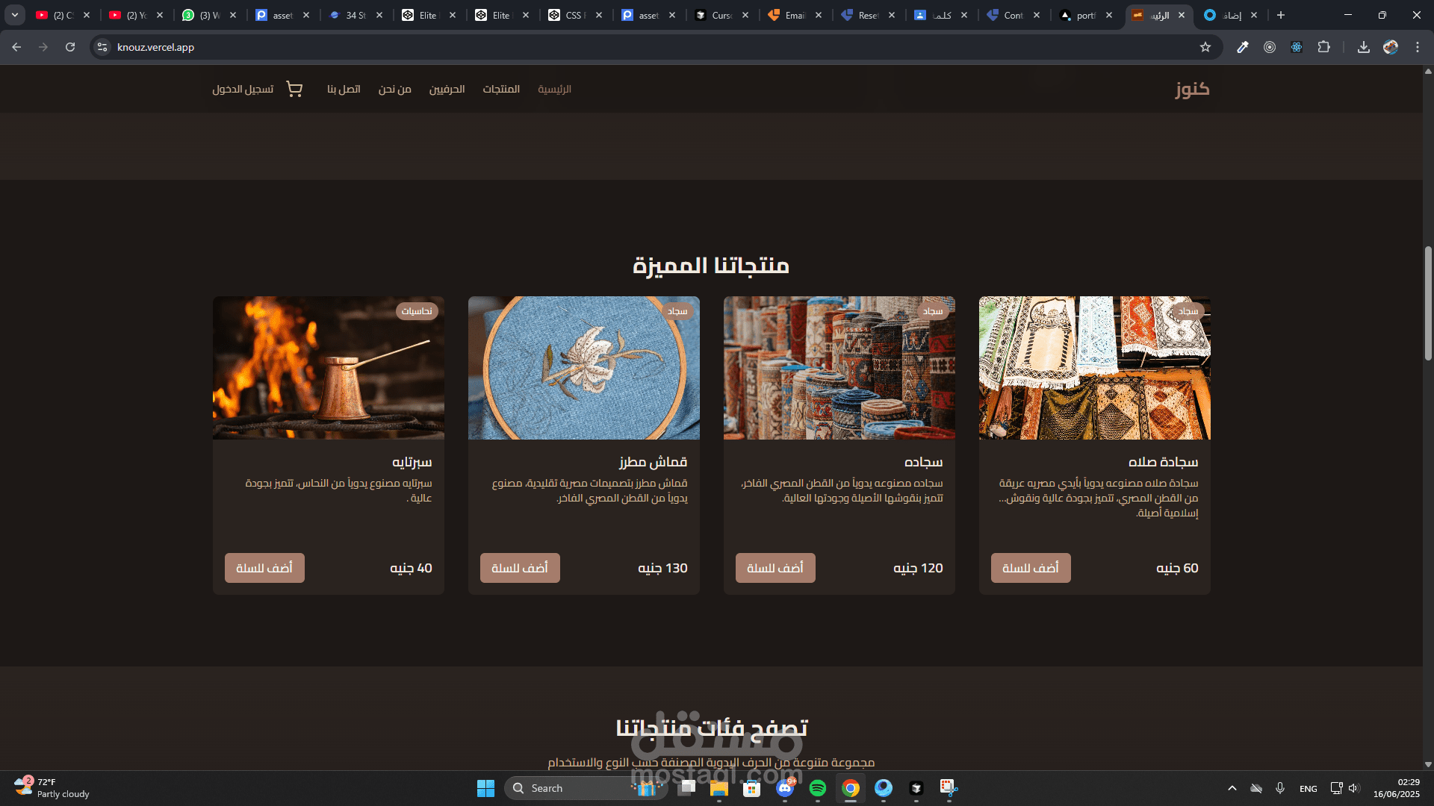Click the قماش مطرز product image

point(583,368)
